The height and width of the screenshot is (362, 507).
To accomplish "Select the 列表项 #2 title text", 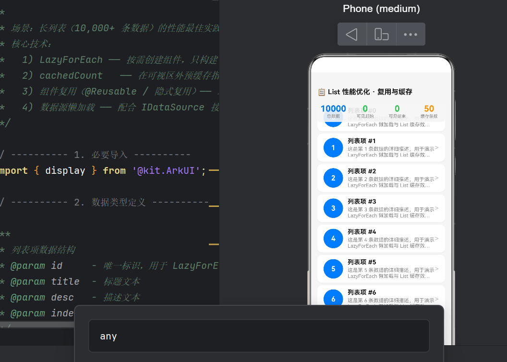I will pyautogui.click(x=362, y=171).
